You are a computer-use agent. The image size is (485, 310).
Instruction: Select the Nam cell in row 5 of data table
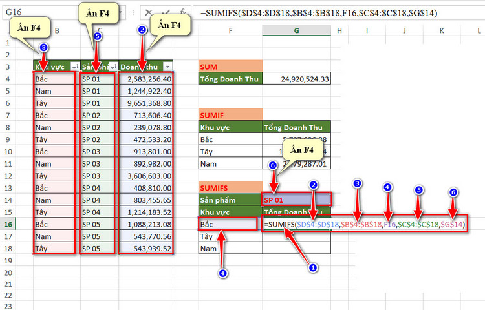[57, 91]
